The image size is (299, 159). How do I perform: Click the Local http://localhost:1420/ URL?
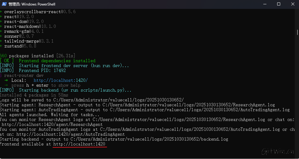click(x=61, y=80)
